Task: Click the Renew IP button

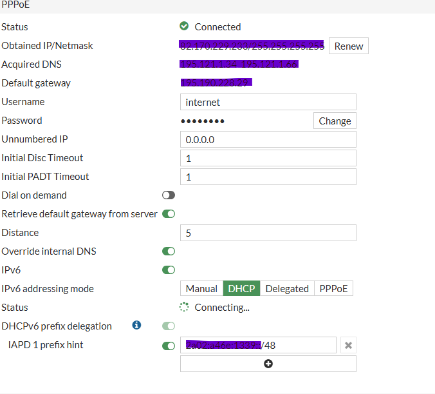Action: tap(349, 46)
